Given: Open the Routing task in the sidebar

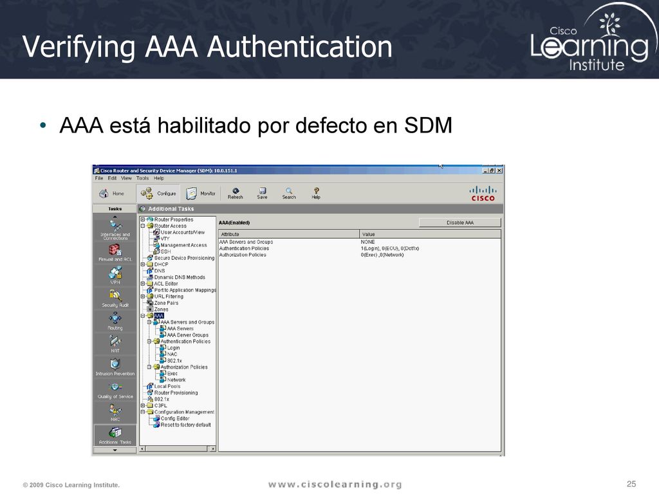Looking at the screenshot, I should coord(115,322).
